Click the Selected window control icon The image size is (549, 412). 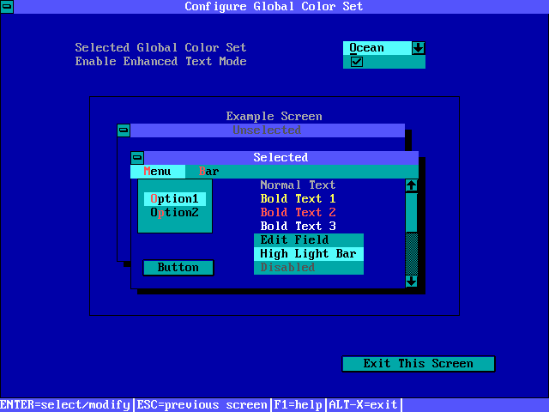pyautogui.click(x=137, y=158)
